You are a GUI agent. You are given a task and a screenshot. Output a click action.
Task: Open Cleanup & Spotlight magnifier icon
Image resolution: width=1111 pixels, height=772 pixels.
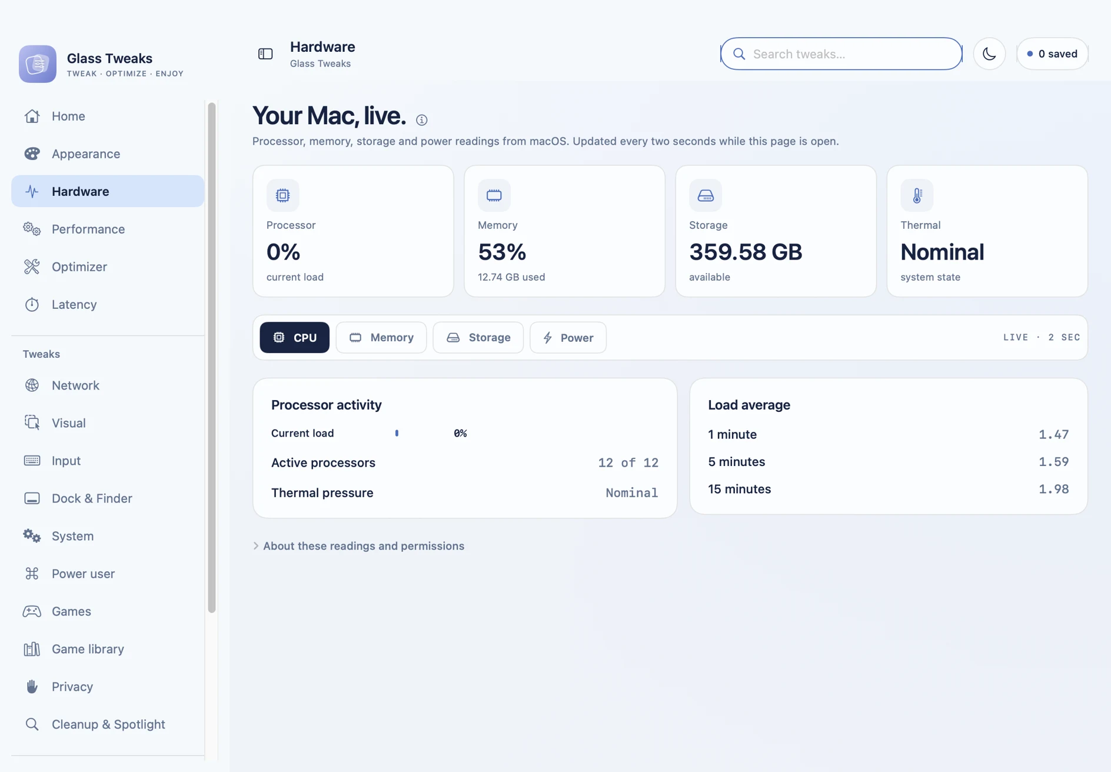tap(32, 724)
